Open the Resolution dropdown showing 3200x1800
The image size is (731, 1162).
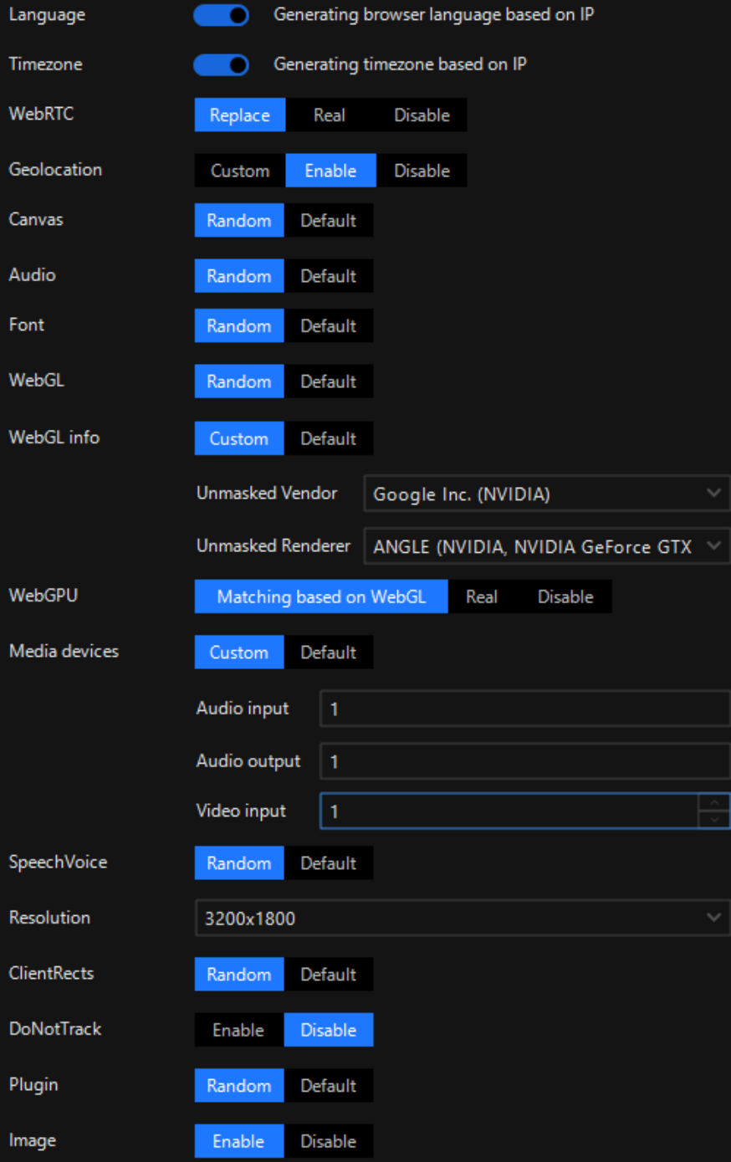coord(462,919)
